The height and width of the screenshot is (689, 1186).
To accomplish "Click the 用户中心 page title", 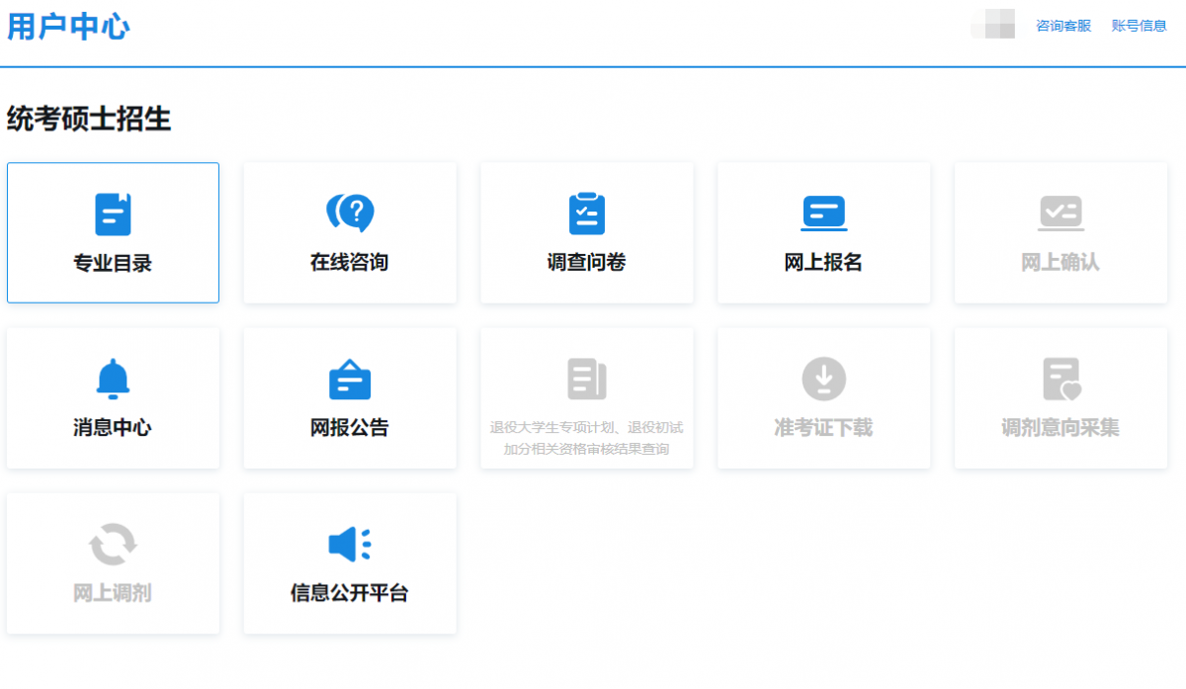I will pyautogui.click(x=68, y=27).
